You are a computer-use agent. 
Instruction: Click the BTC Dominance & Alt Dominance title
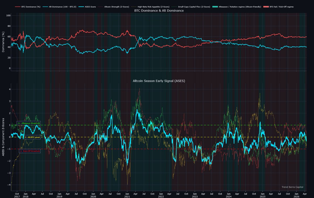click(159, 11)
